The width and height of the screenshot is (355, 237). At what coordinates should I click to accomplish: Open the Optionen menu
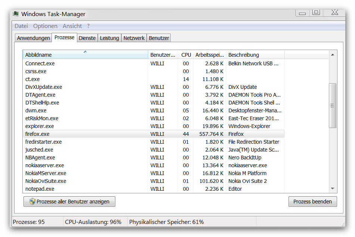click(45, 26)
